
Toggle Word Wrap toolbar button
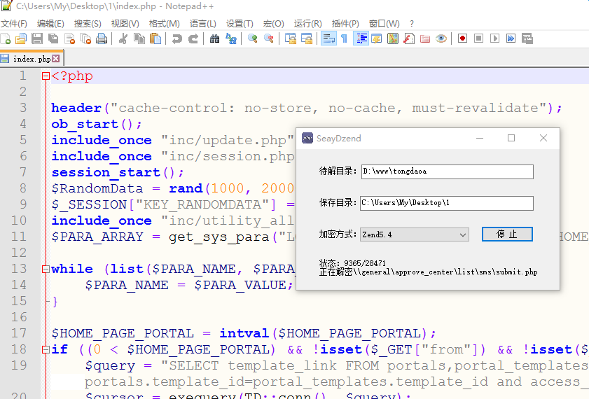coord(328,38)
